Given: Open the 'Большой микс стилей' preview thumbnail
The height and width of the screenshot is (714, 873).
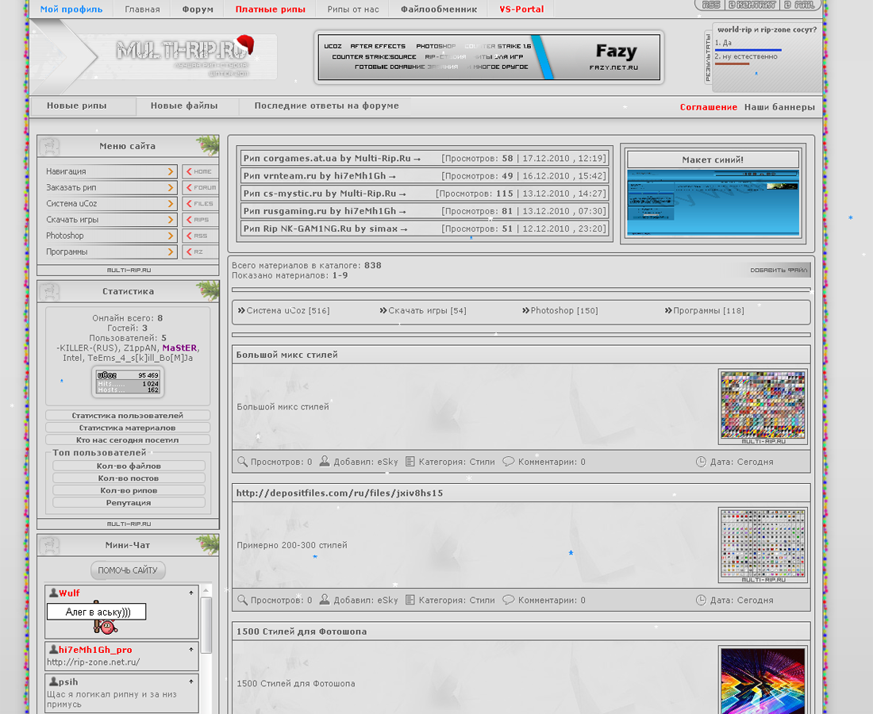Looking at the screenshot, I should tap(763, 406).
